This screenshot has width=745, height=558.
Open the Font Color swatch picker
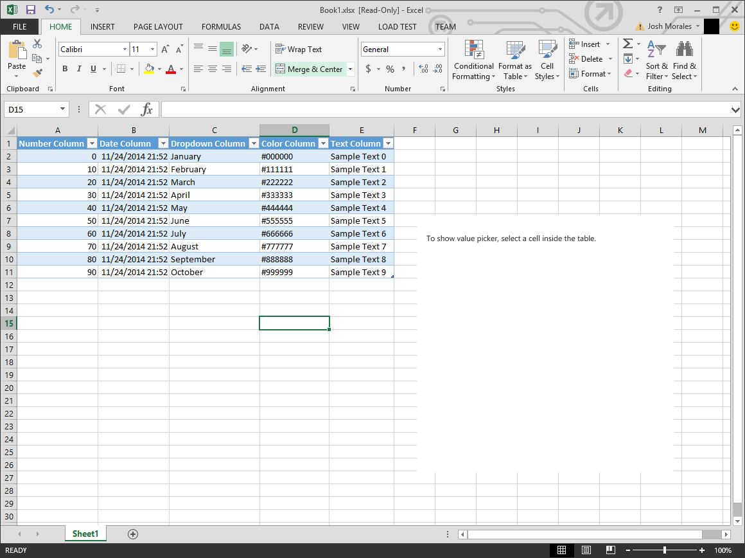click(172, 69)
